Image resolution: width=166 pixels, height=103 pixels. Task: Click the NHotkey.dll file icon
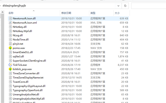(10, 27)
